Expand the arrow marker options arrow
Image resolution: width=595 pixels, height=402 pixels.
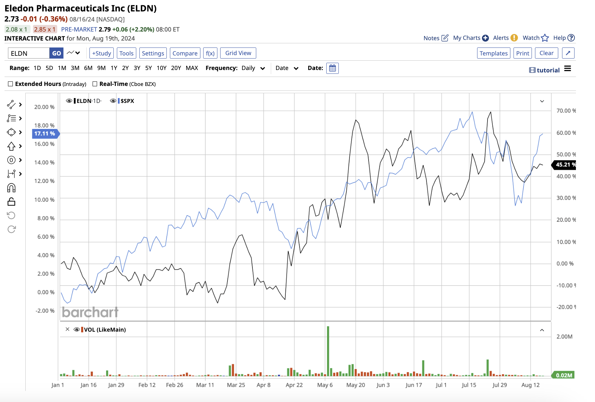click(x=20, y=146)
